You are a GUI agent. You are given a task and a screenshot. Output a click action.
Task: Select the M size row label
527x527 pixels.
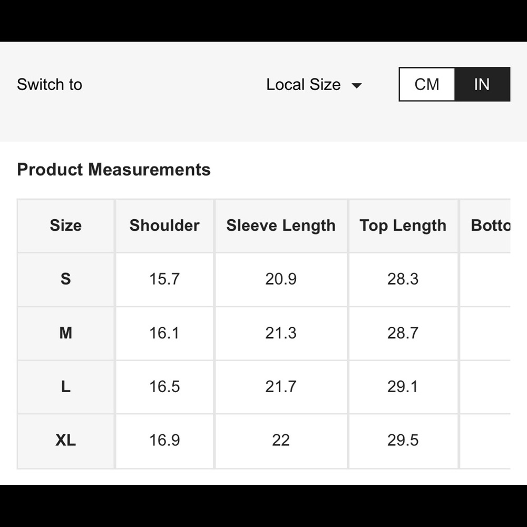pyautogui.click(x=66, y=333)
